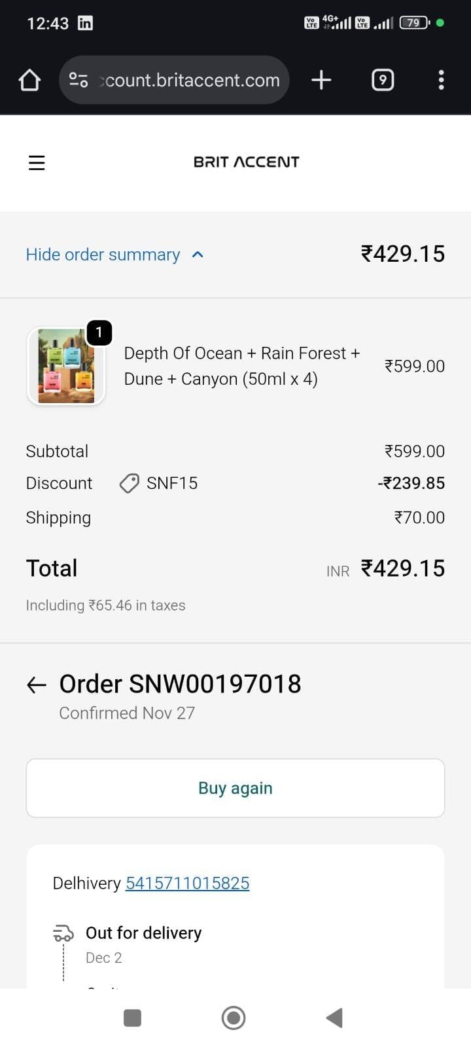Open the tab switcher showing 9 tabs
Image resolution: width=471 pixels, height=1047 pixels.
pos(383,80)
